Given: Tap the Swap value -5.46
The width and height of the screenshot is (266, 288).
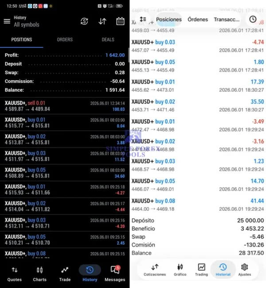Looking at the screenshot, I should 257,237.
